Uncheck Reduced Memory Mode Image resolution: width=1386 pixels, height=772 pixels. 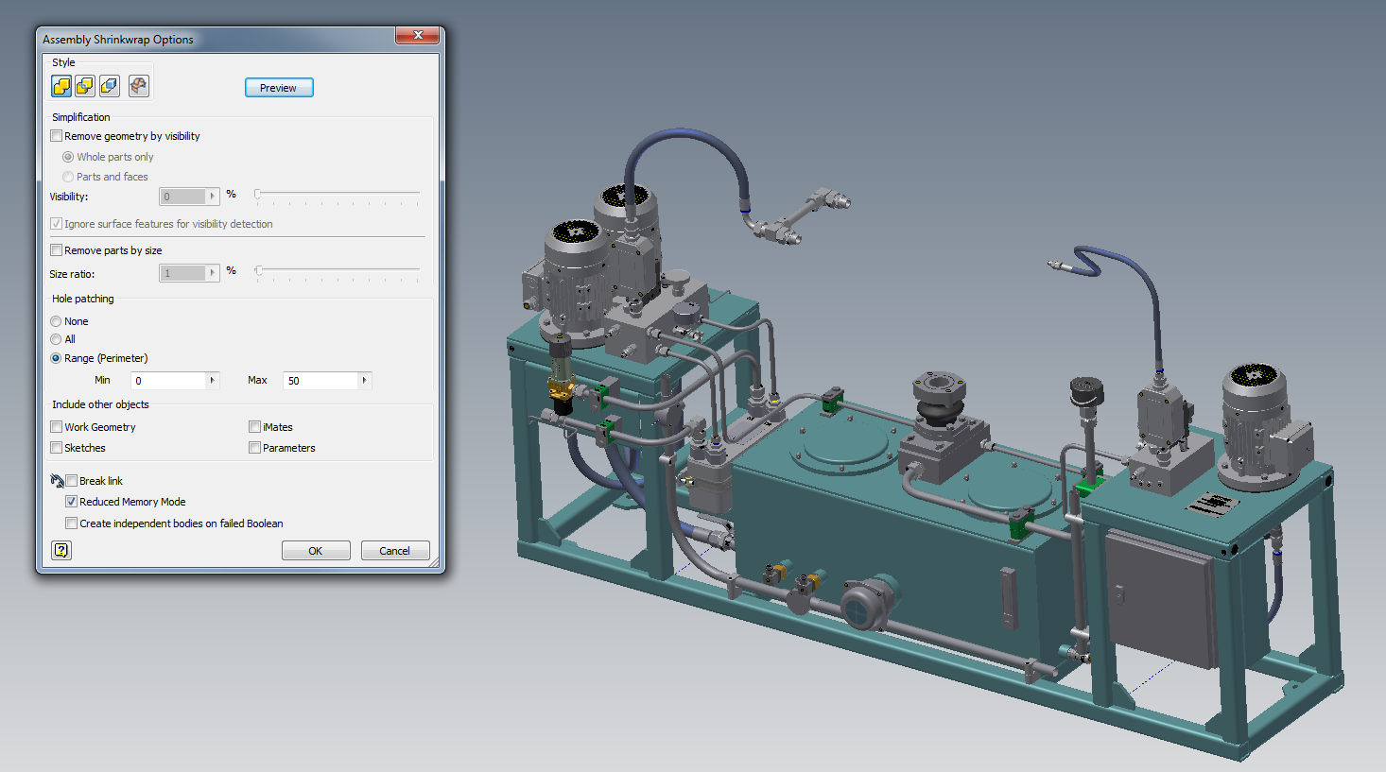tap(72, 502)
